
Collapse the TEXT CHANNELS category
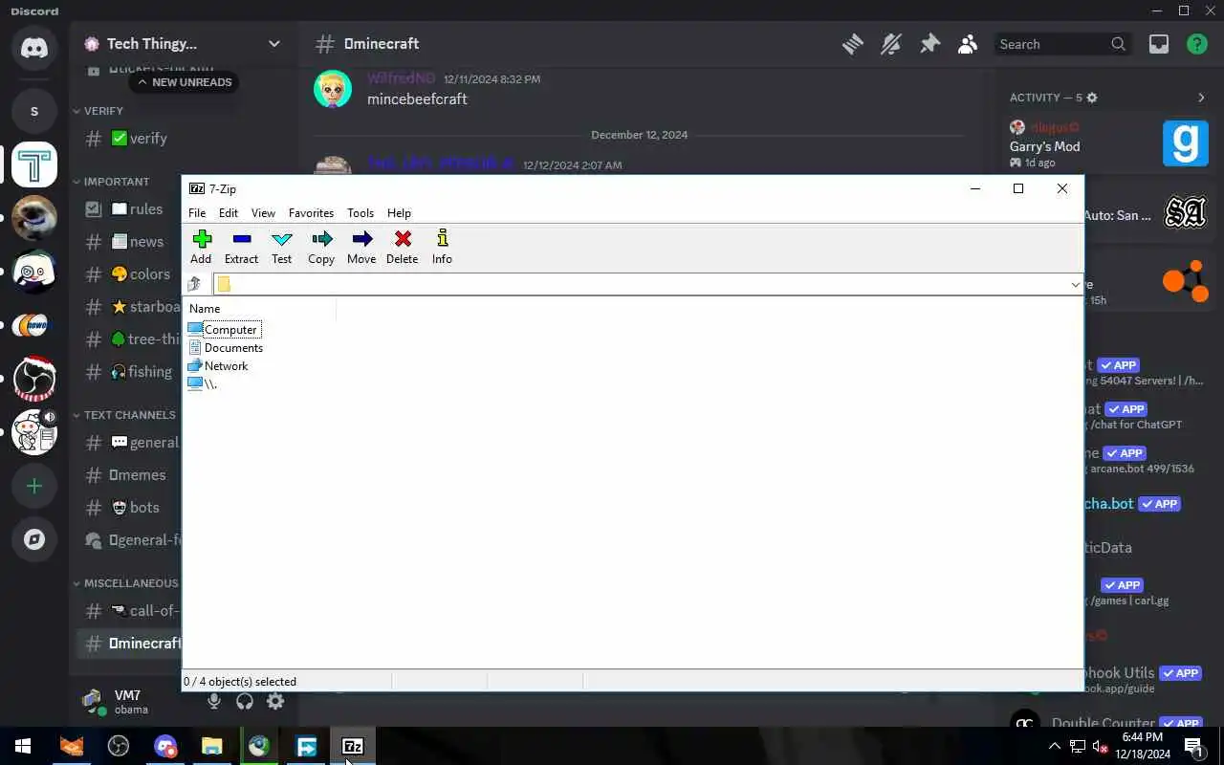(123, 415)
